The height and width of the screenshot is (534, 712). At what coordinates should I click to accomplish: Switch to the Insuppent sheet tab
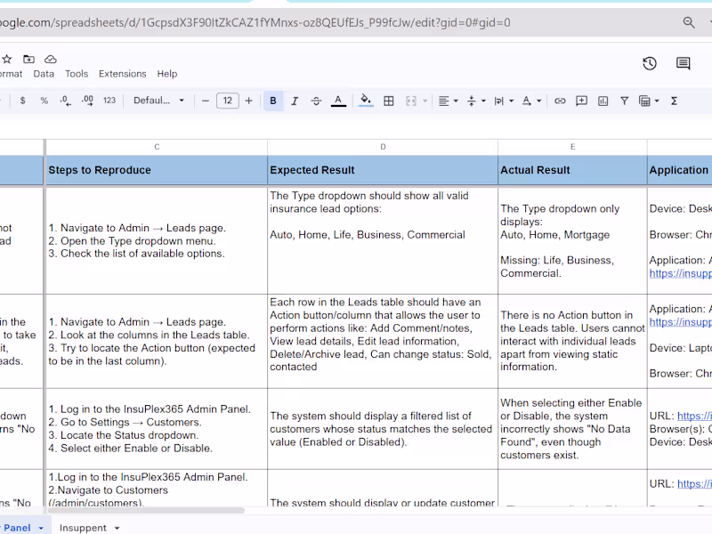pyautogui.click(x=83, y=528)
